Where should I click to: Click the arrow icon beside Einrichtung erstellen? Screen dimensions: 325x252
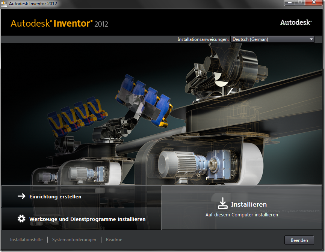tap(21, 196)
